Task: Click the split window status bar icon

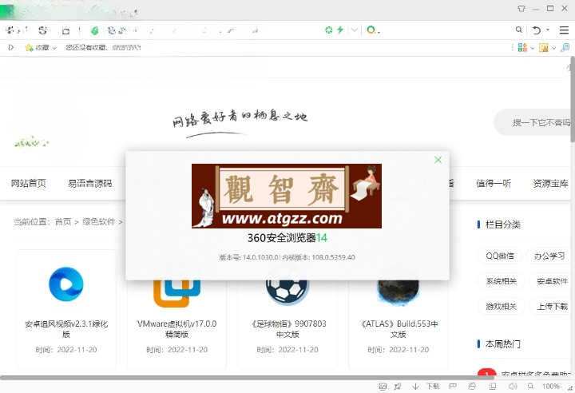Action: tap(493, 386)
